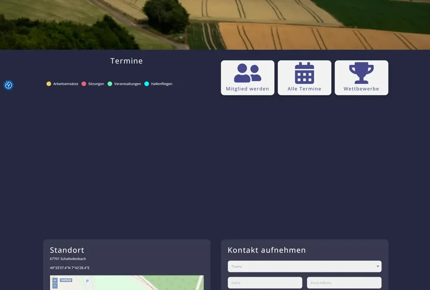
Task: Switch map to Vollbild view
Action: click(x=66, y=280)
